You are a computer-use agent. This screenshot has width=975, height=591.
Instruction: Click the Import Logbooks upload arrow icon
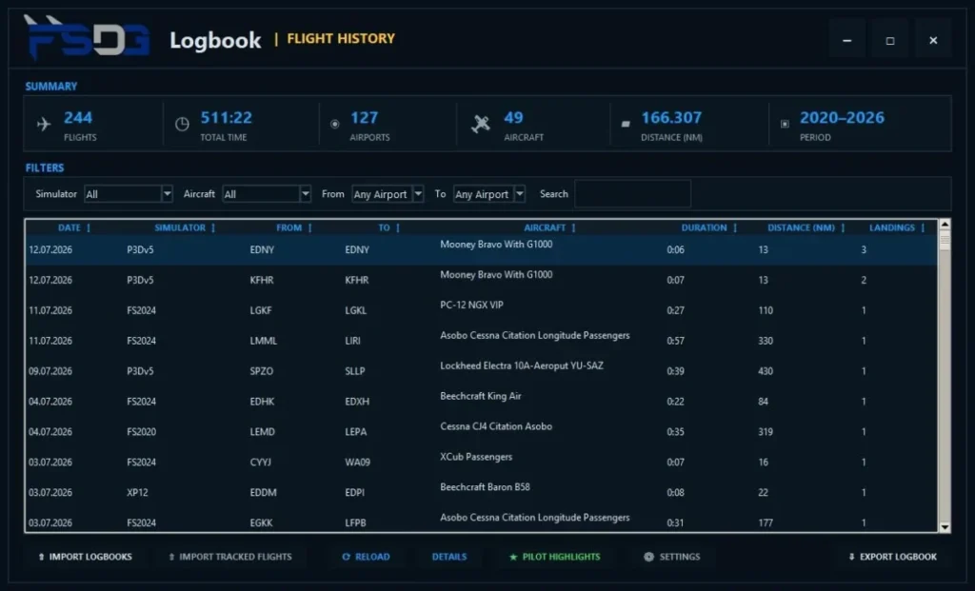[41, 557]
